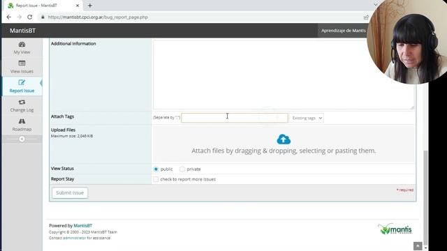Click the administrator contact link

coord(75,238)
